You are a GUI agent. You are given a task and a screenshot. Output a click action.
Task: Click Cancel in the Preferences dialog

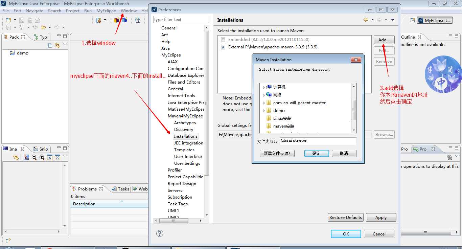tap(379, 234)
